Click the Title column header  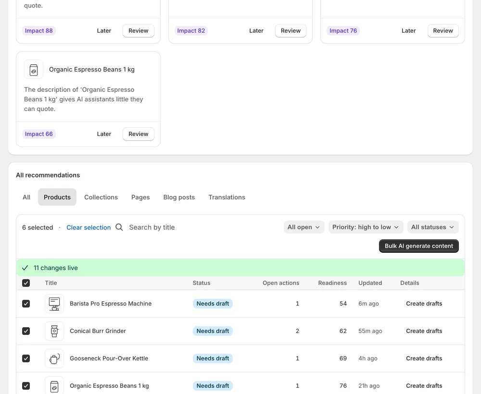pos(51,283)
